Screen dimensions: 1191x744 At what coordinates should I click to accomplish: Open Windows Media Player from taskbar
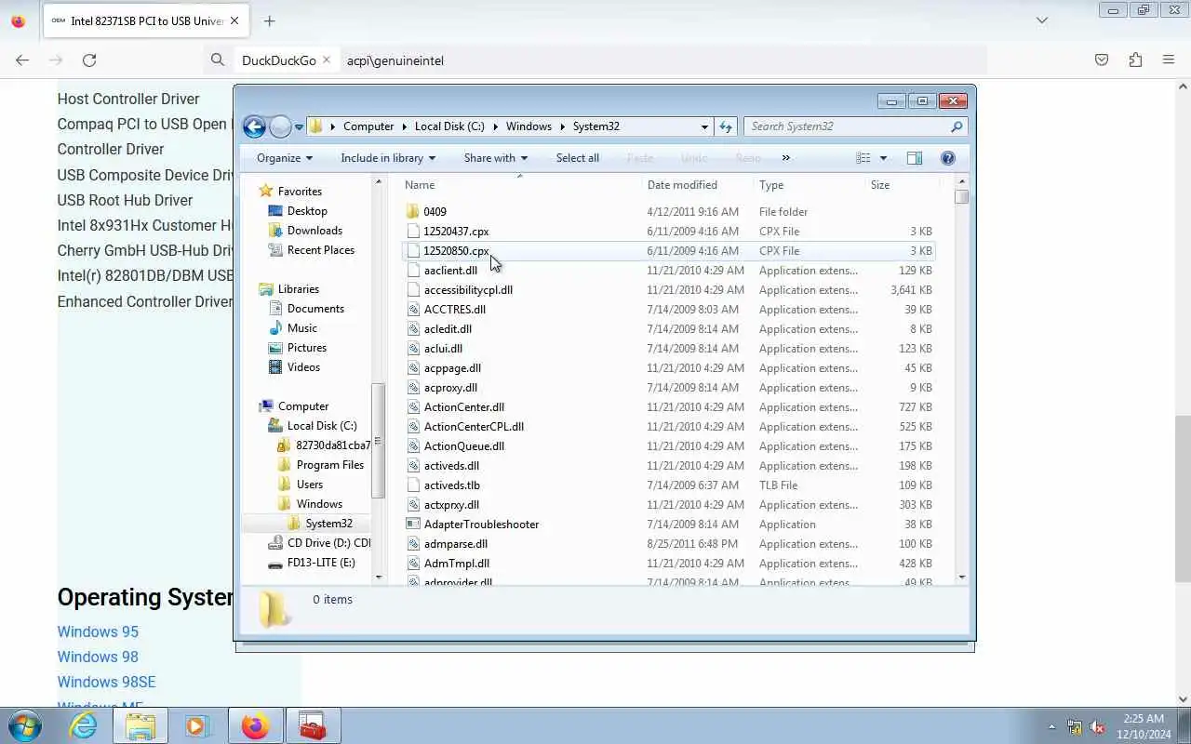click(197, 725)
